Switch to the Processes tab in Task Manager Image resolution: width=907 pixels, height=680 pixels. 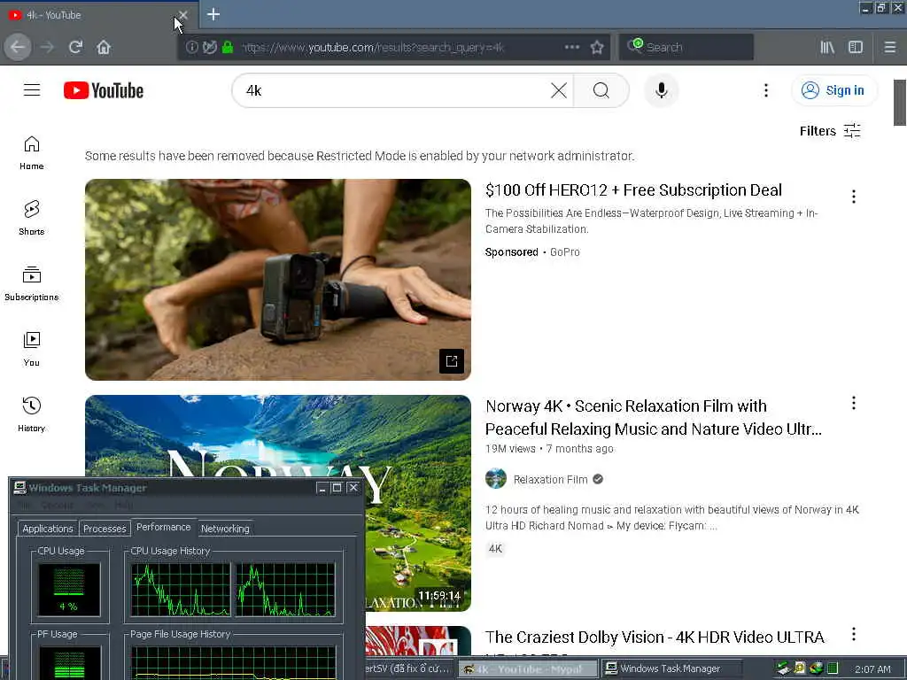(105, 529)
